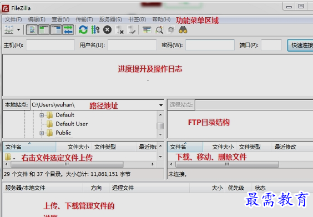Click queue column 远程文件 header

[149, 188]
